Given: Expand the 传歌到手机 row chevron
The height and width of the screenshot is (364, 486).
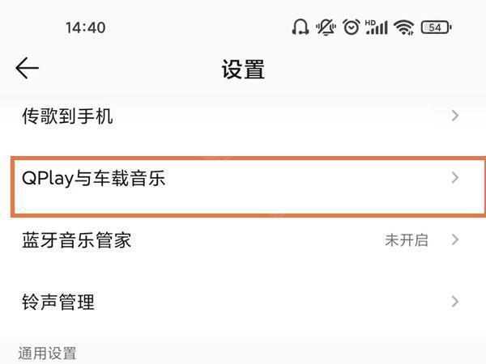Looking at the screenshot, I should [455, 116].
